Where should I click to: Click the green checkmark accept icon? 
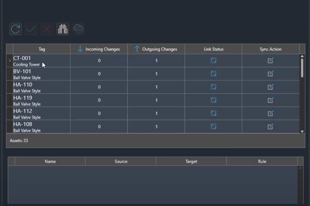click(31, 29)
